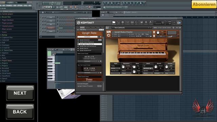Open Velocity Curve dropdown
This screenshot has width=217, height=122.
click(116, 73)
